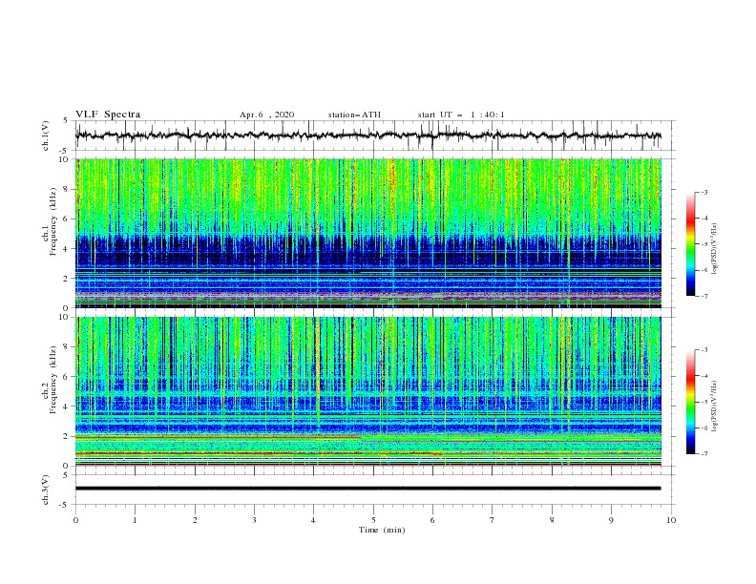Click time axis tick label "7"
The width and height of the screenshot is (756, 584).
[493, 520]
